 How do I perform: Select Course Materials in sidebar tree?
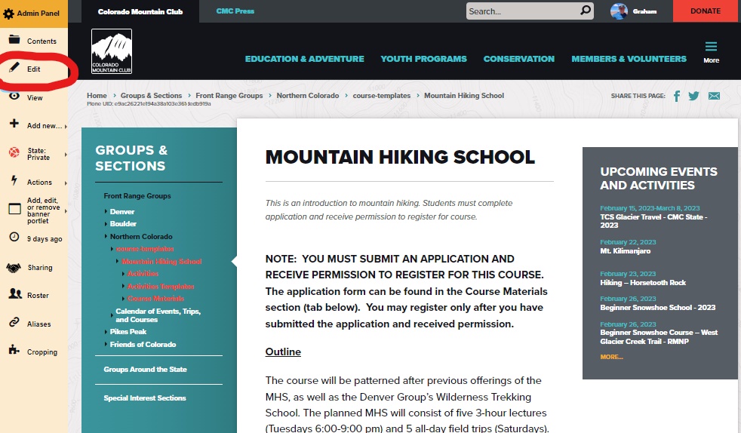155,299
